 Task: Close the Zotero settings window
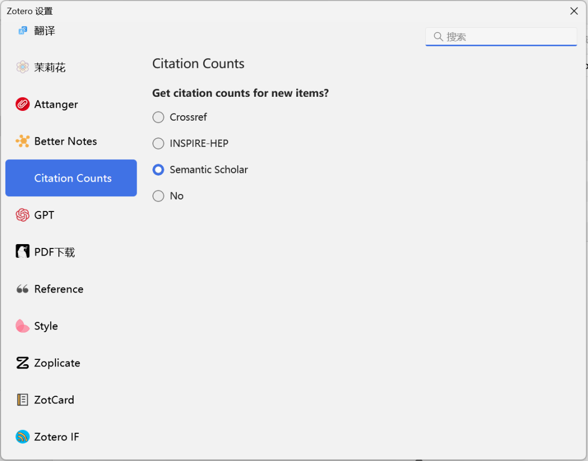(574, 11)
